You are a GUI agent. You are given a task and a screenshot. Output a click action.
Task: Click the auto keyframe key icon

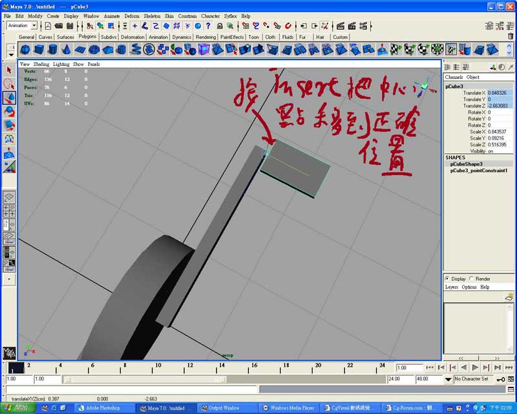501,379
